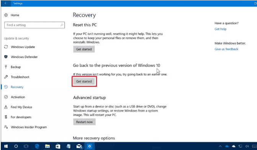Click the blue OneDrive cloud tray icon

click(227, 146)
